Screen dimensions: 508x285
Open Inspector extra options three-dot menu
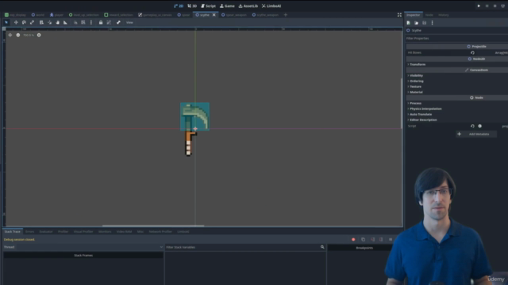[x=432, y=23]
